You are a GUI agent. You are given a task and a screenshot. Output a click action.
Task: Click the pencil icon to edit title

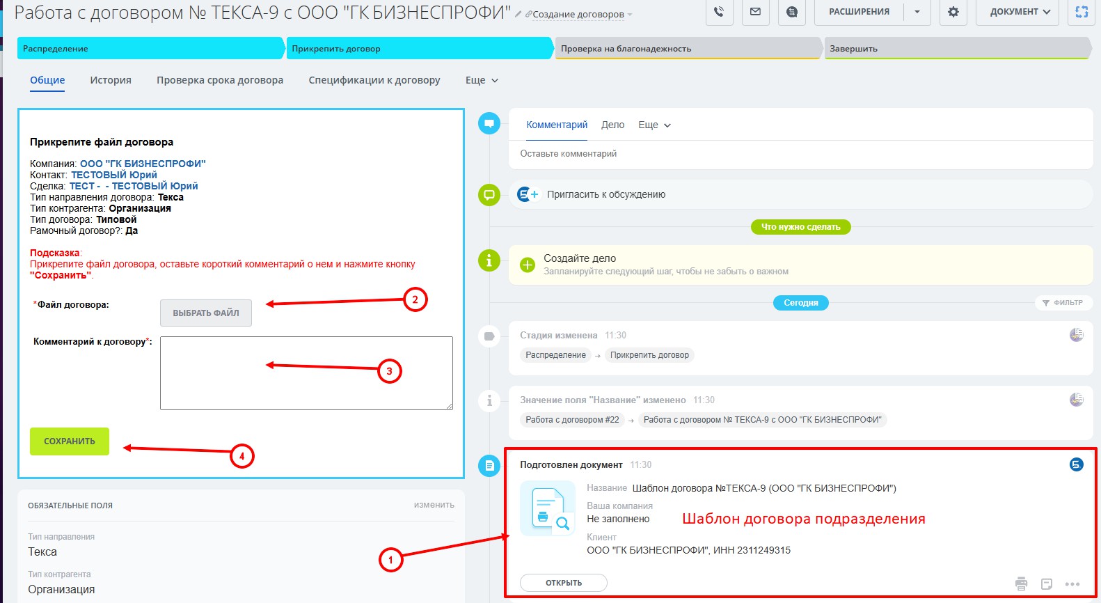(518, 14)
